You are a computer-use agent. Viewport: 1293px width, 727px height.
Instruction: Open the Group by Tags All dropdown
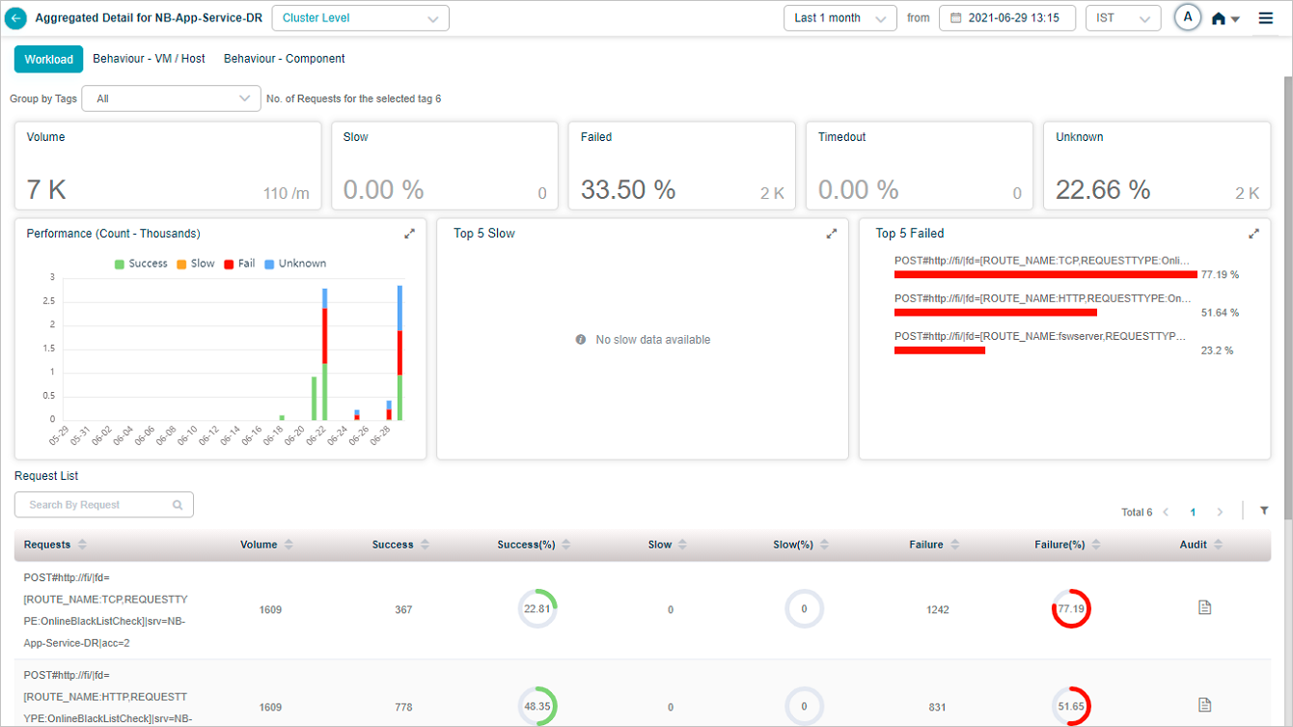tap(171, 98)
